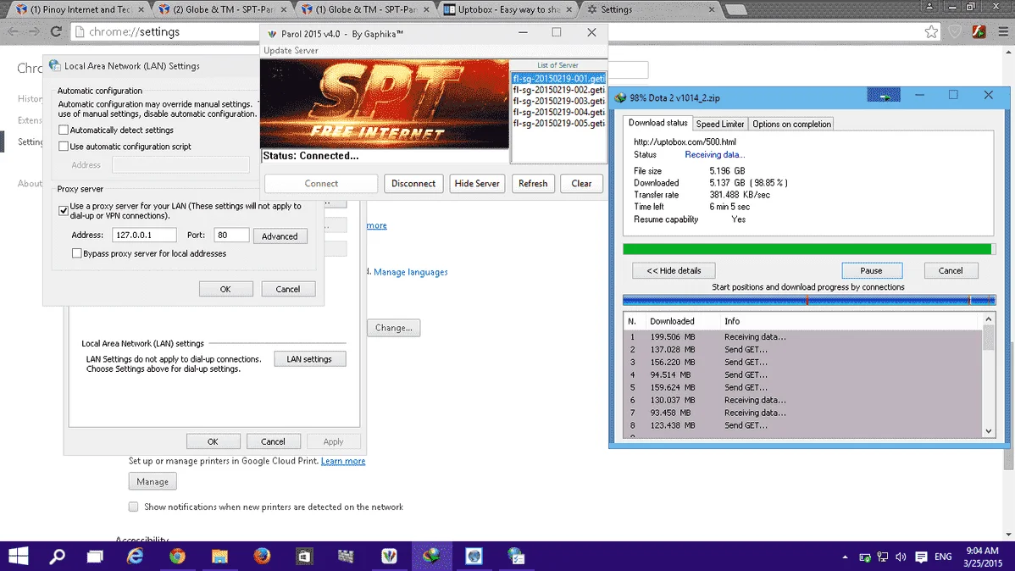
Task: Toggle new printers notification checkbox
Action: coord(133,507)
